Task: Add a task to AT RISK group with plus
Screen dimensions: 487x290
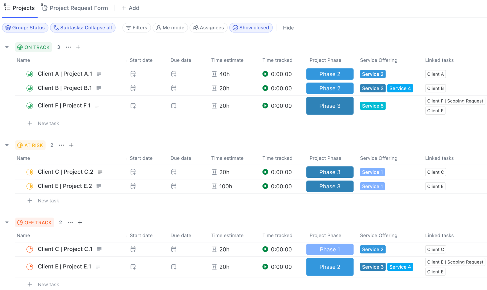Action: pos(71,145)
